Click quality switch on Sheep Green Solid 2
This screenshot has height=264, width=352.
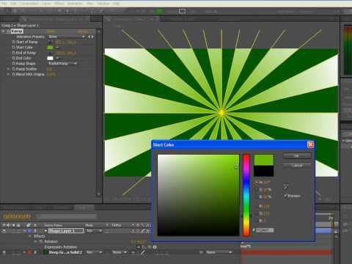[x=143, y=252]
